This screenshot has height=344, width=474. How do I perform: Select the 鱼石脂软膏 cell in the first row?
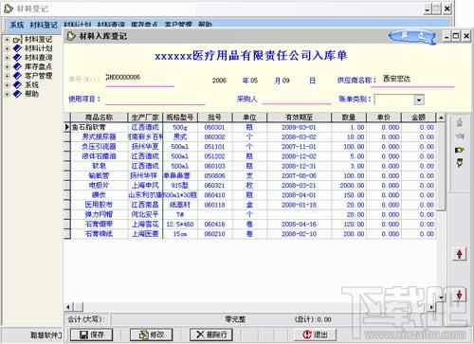point(100,127)
